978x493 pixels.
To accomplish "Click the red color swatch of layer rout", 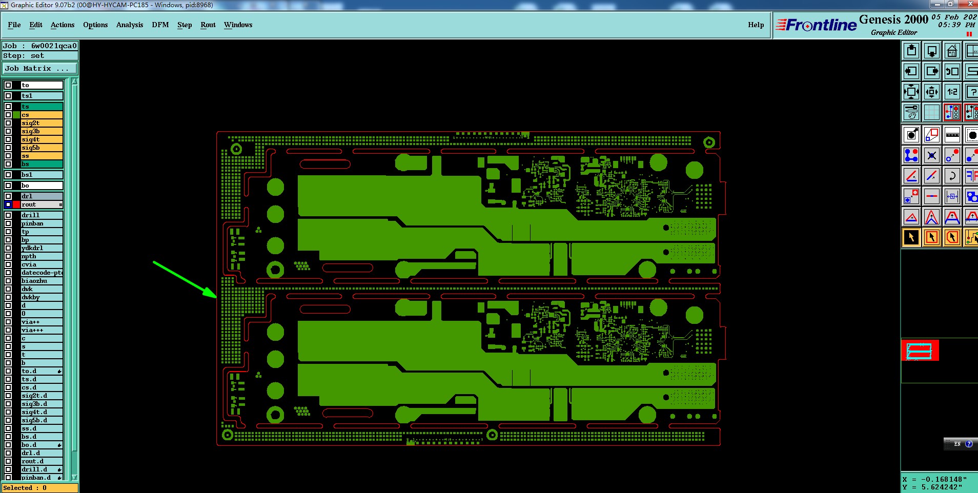I will click(x=16, y=204).
